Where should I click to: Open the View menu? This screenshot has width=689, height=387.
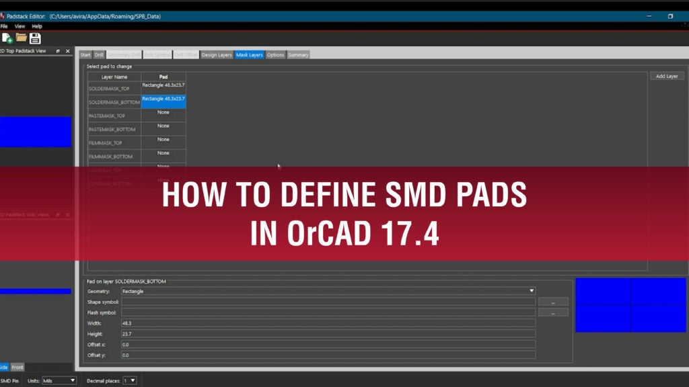pyautogui.click(x=20, y=26)
